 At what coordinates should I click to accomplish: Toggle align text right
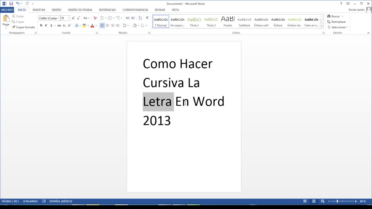(112, 26)
